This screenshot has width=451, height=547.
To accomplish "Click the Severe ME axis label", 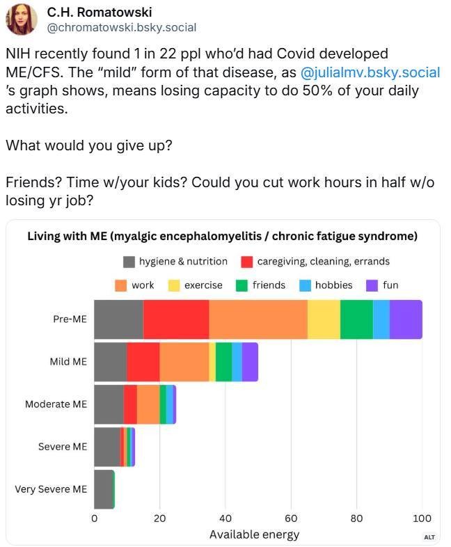I will 63,447.
